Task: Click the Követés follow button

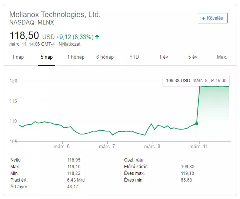Action: tap(213, 18)
